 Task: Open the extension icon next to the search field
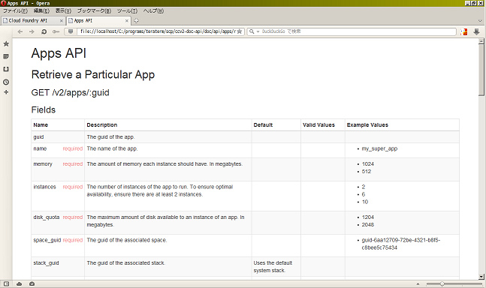[464, 31]
